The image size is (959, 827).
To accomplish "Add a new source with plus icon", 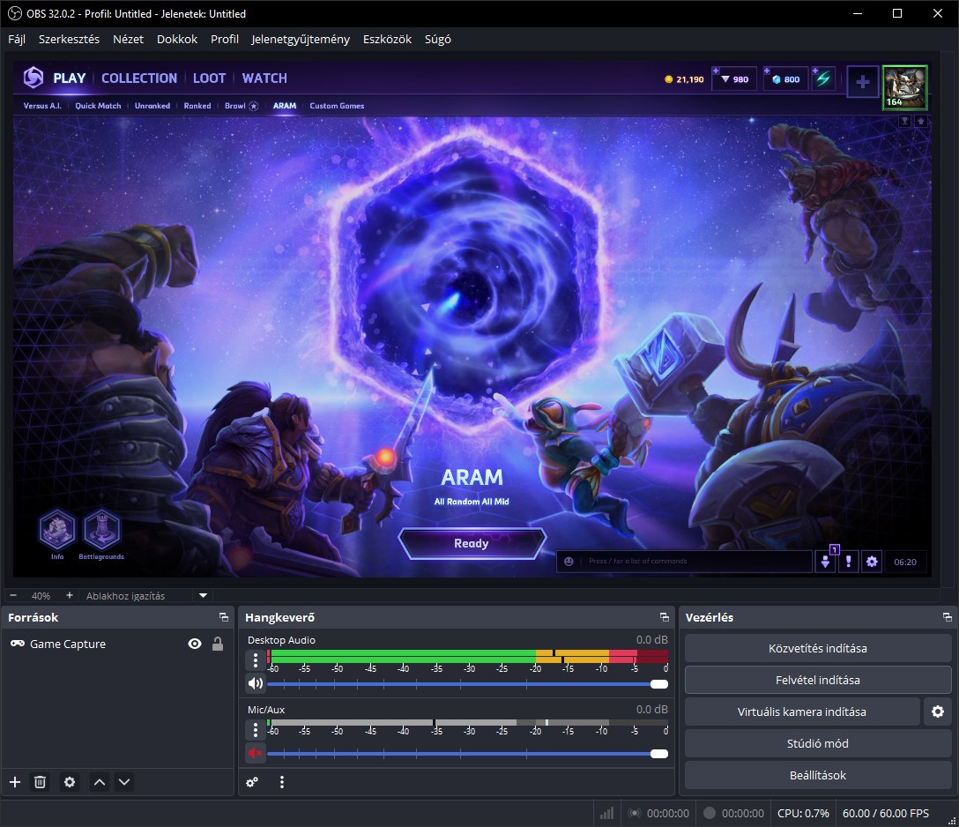I will (x=14, y=782).
